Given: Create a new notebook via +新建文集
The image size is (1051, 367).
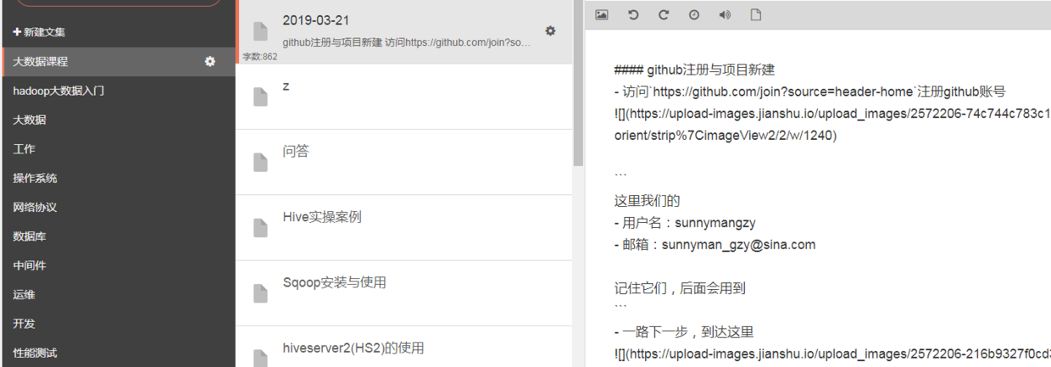Looking at the screenshot, I should point(39,32).
